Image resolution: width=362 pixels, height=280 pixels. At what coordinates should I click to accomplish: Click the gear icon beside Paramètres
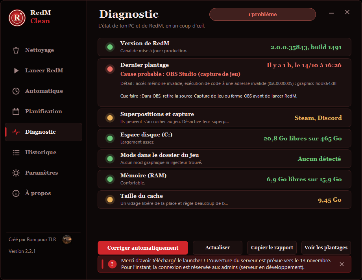[16, 173]
